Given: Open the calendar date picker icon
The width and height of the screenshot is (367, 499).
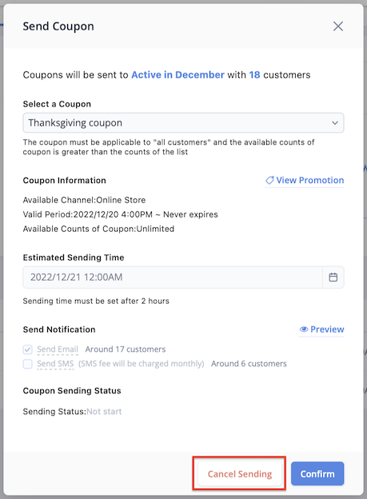Looking at the screenshot, I should click(333, 277).
